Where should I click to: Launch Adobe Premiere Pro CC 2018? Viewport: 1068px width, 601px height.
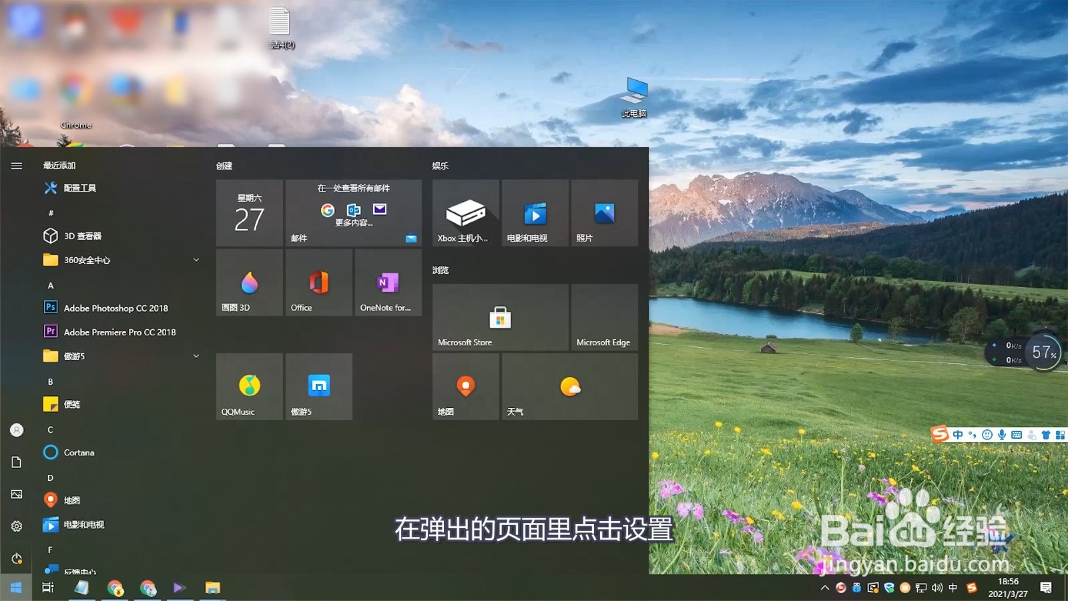pyautogui.click(x=121, y=332)
